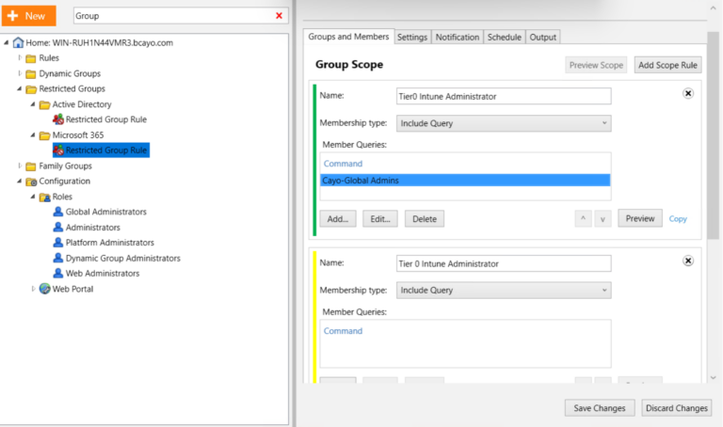The height and width of the screenshot is (427, 723).
Task: Collapse the Home server node
Action: pyautogui.click(x=6, y=43)
